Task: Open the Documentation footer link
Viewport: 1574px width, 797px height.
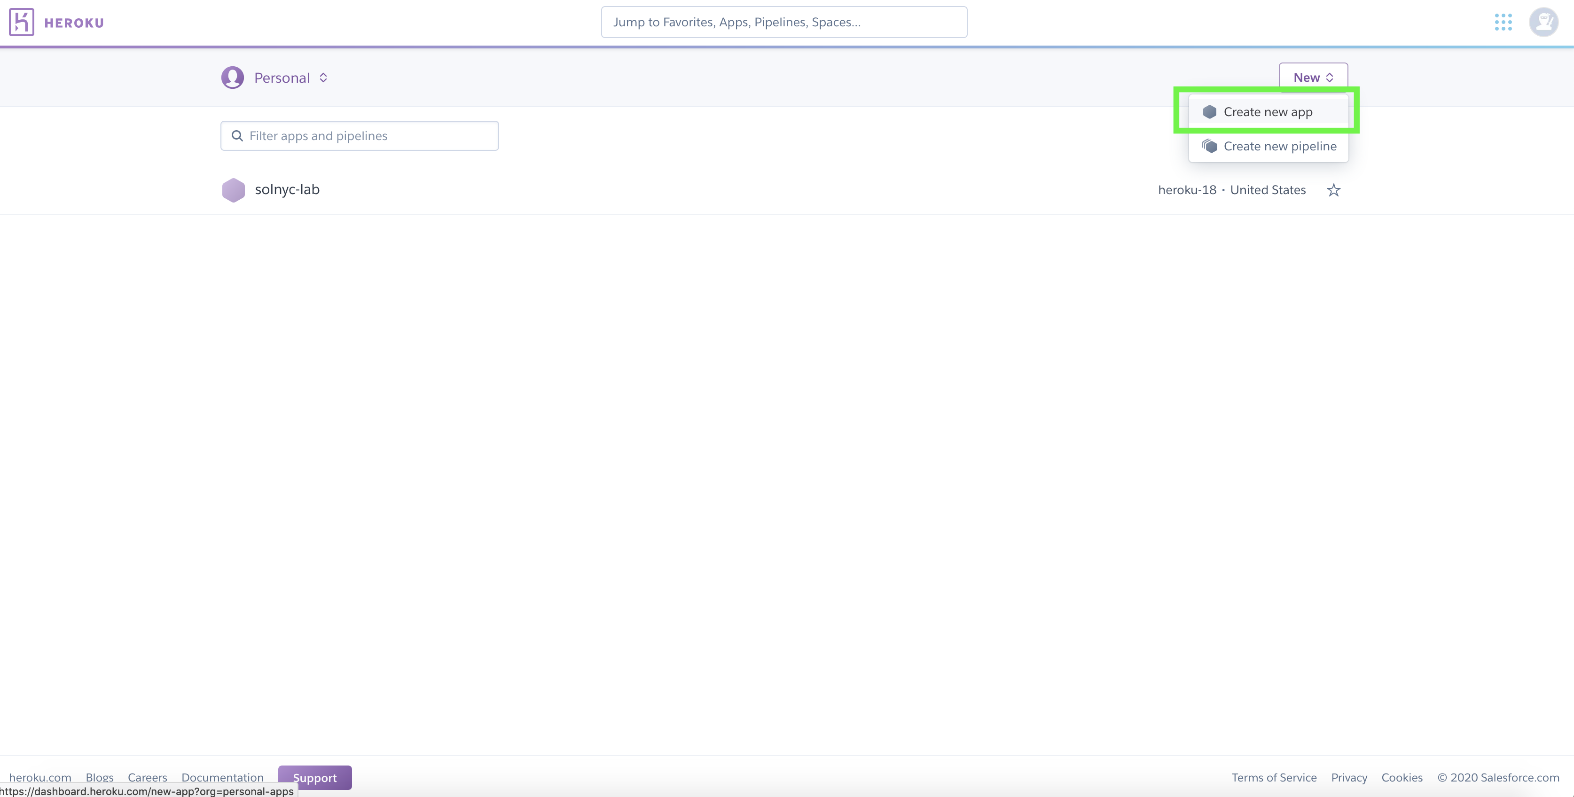Action: point(222,777)
